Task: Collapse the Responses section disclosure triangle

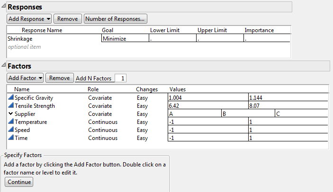Action: tap(4, 7)
